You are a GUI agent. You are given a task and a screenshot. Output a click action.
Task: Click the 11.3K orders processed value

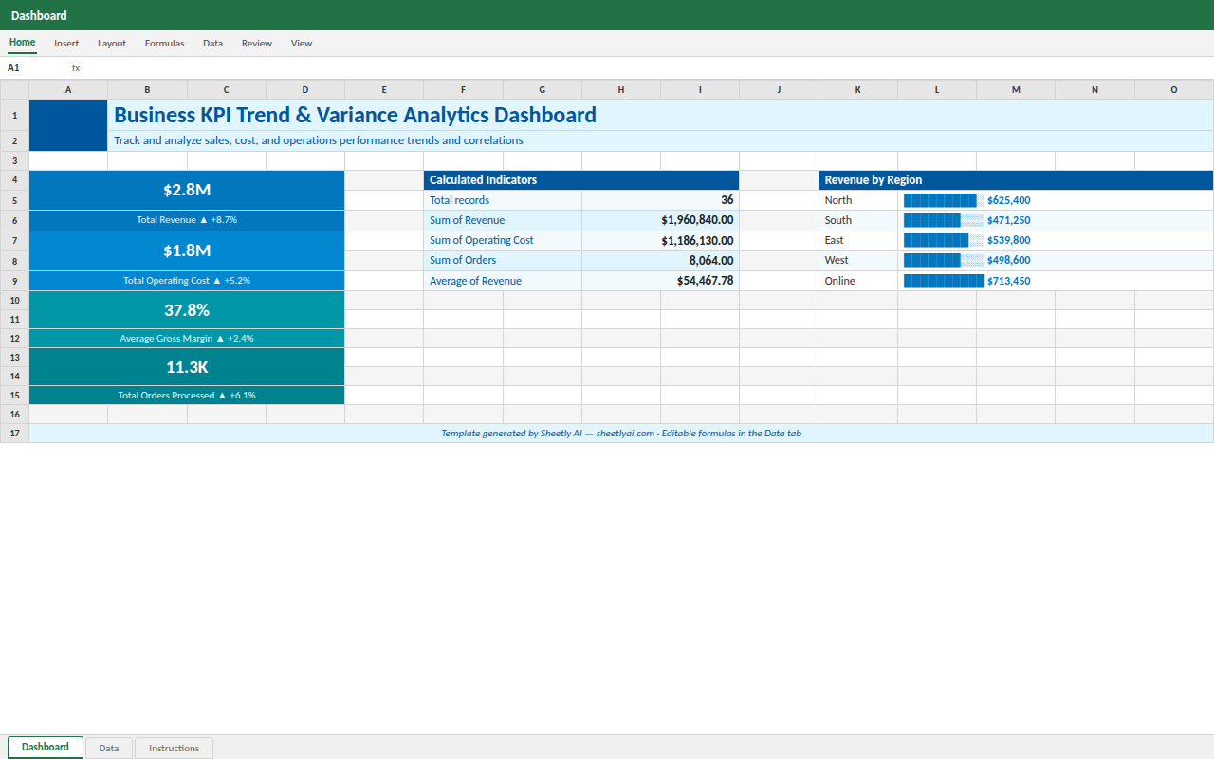point(187,367)
